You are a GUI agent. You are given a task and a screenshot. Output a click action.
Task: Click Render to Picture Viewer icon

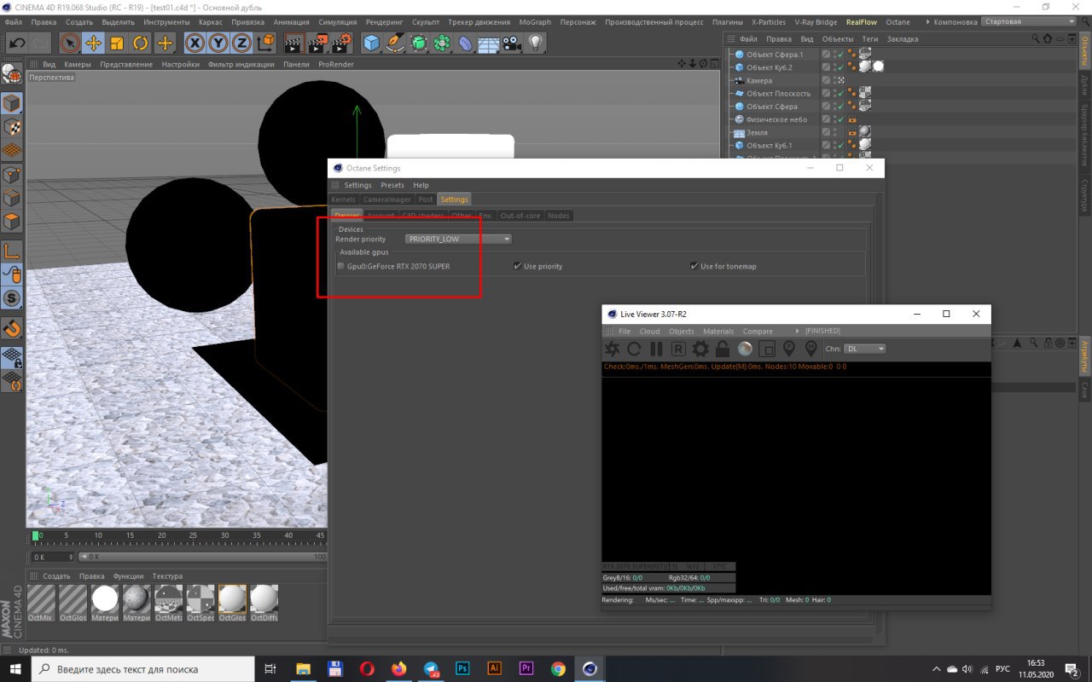(x=317, y=42)
